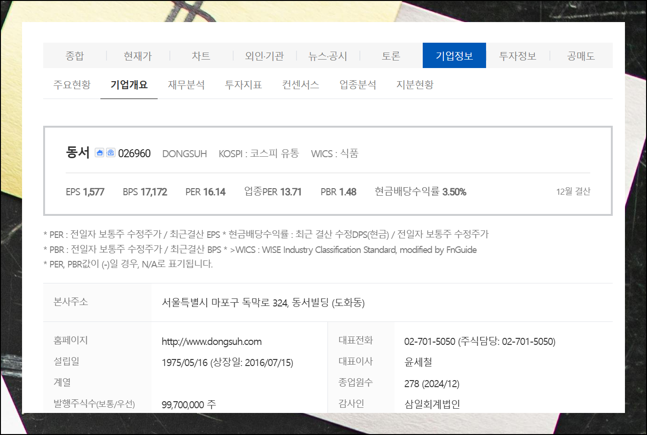Switch to 재무분석 sub-tab
This screenshot has height=435, width=647.
pos(186,84)
